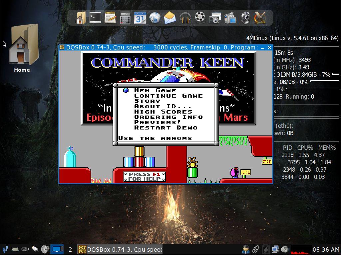Click the notepad text editor icon

pyautogui.click(x=110, y=18)
